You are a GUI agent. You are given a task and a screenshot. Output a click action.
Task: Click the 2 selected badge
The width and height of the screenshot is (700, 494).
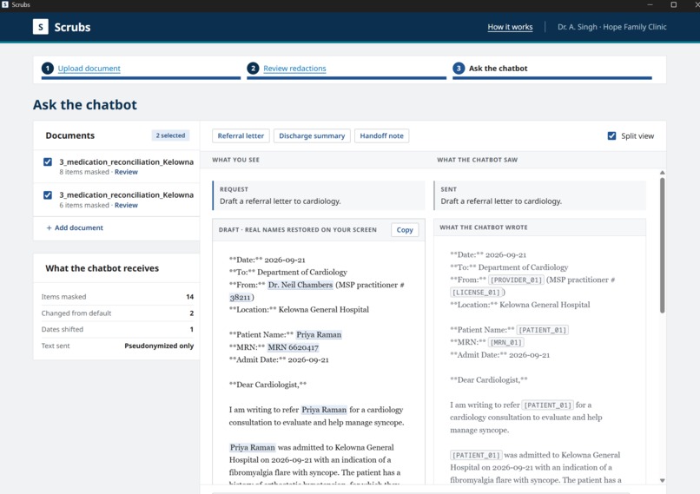click(x=170, y=135)
